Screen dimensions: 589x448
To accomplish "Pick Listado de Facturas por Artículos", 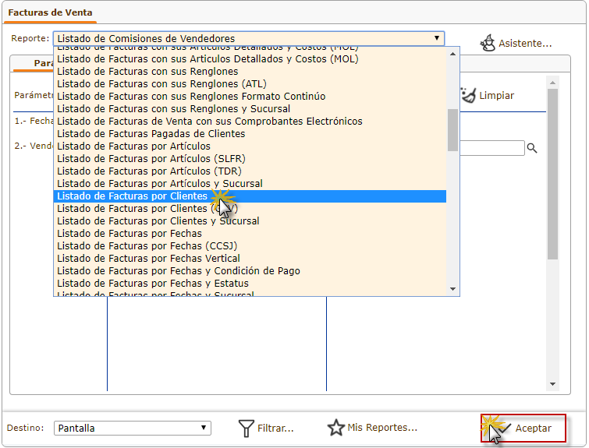I will tap(250, 146).
